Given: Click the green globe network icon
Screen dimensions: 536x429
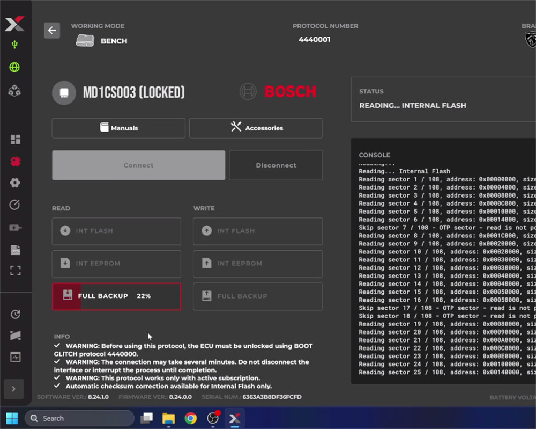Looking at the screenshot, I should pyautogui.click(x=14, y=67).
